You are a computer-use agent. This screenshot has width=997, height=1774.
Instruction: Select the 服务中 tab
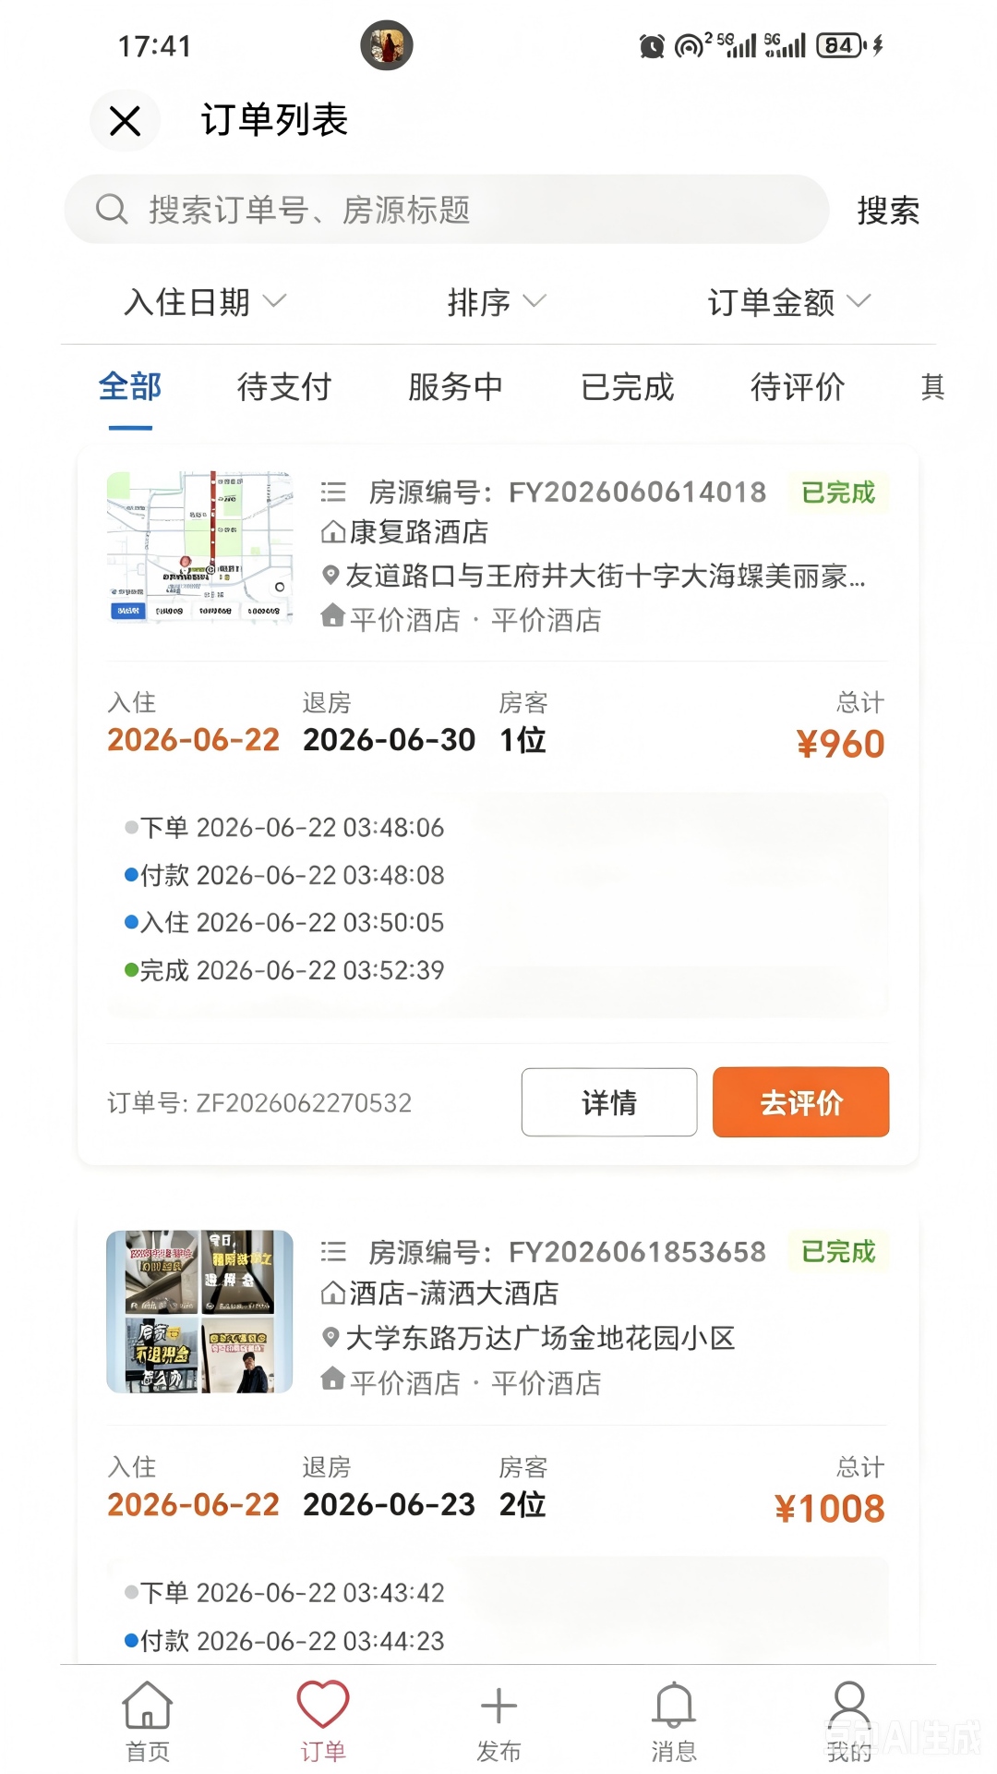coord(456,387)
